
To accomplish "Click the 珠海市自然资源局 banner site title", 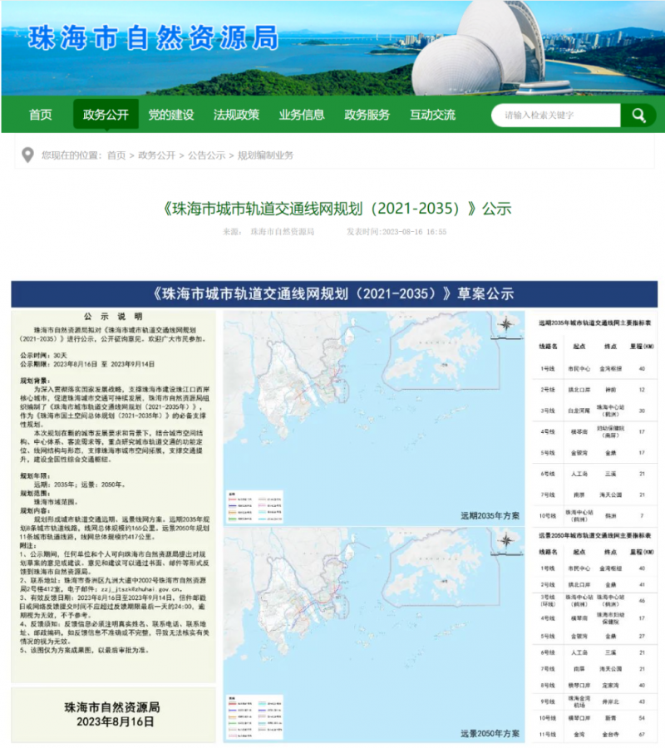I will [x=152, y=36].
